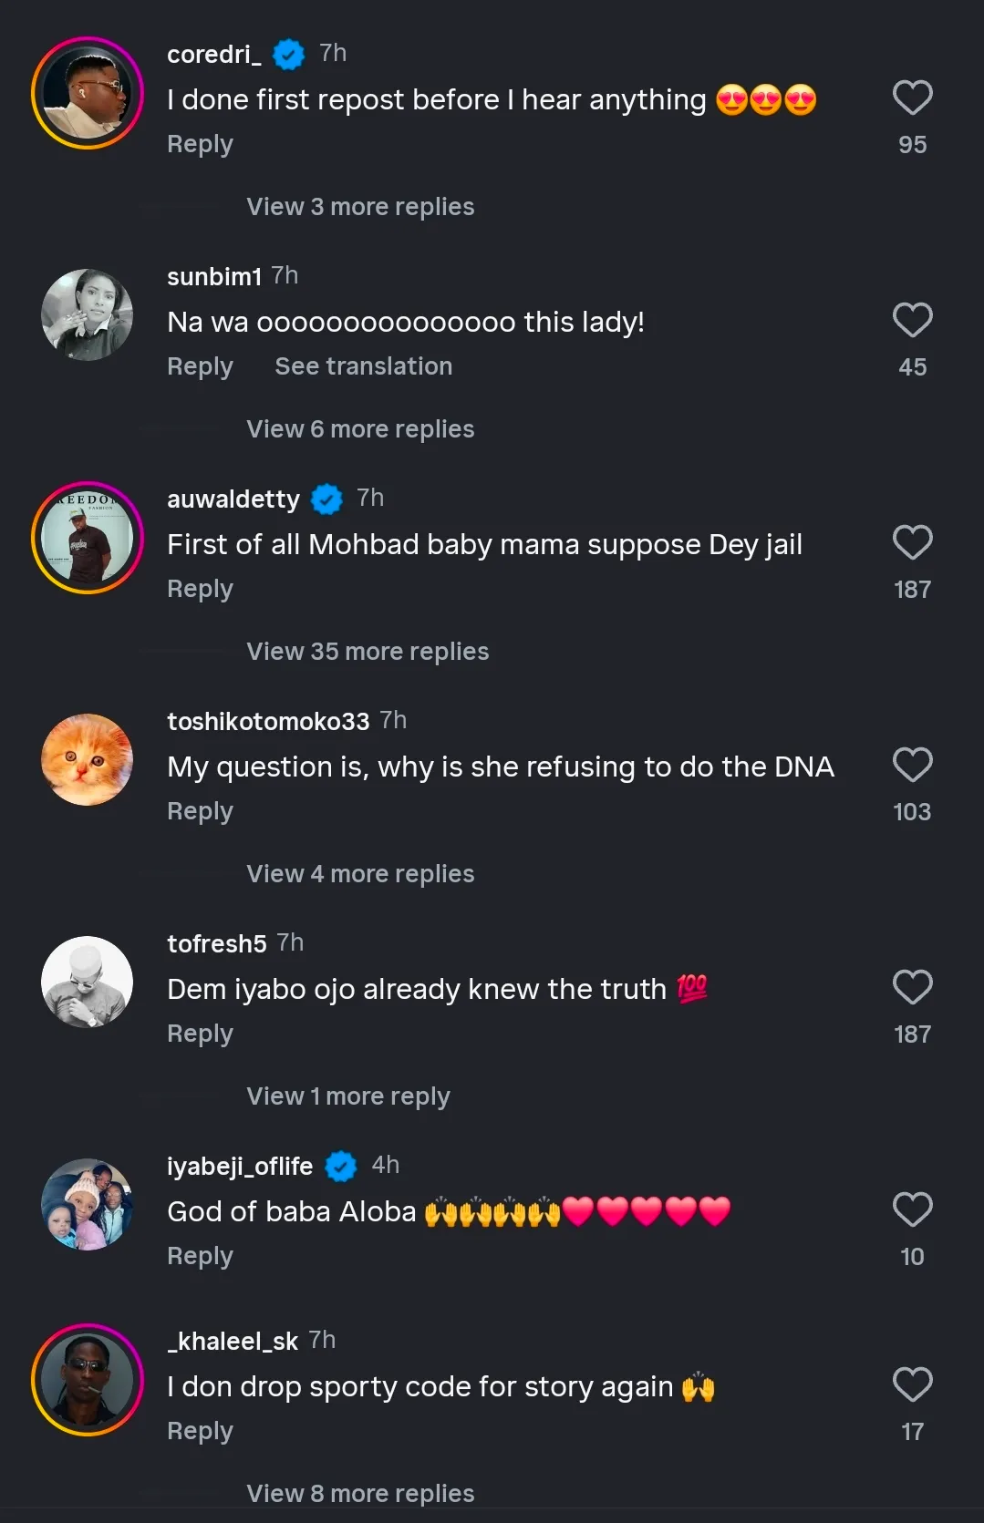Screen dimensions: 984x1523
Task: Open _khaleel_sk's profile avatar
Action: point(88,1380)
